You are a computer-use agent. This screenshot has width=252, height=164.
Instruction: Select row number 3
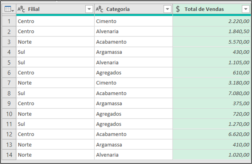pyautogui.click(x=9, y=42)
